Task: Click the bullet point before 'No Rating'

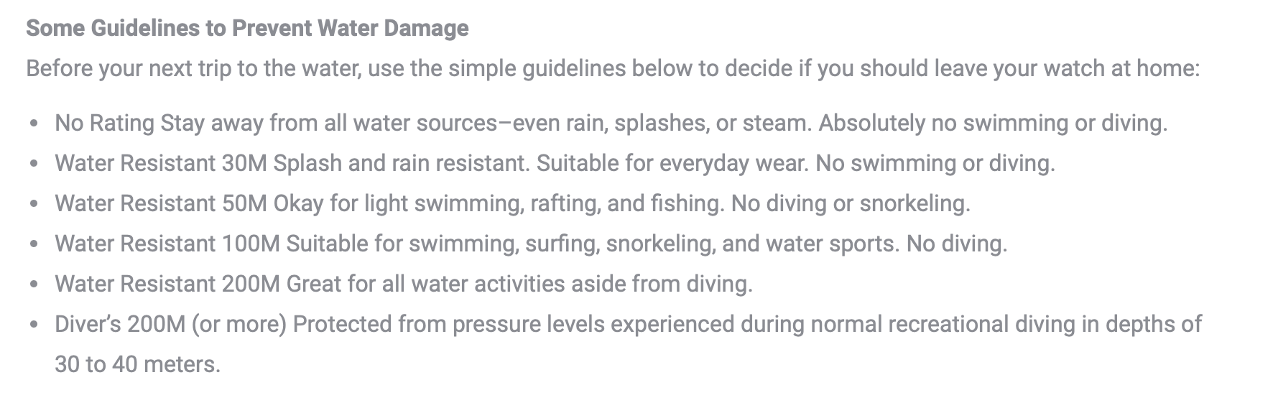Action: (34, 124)
